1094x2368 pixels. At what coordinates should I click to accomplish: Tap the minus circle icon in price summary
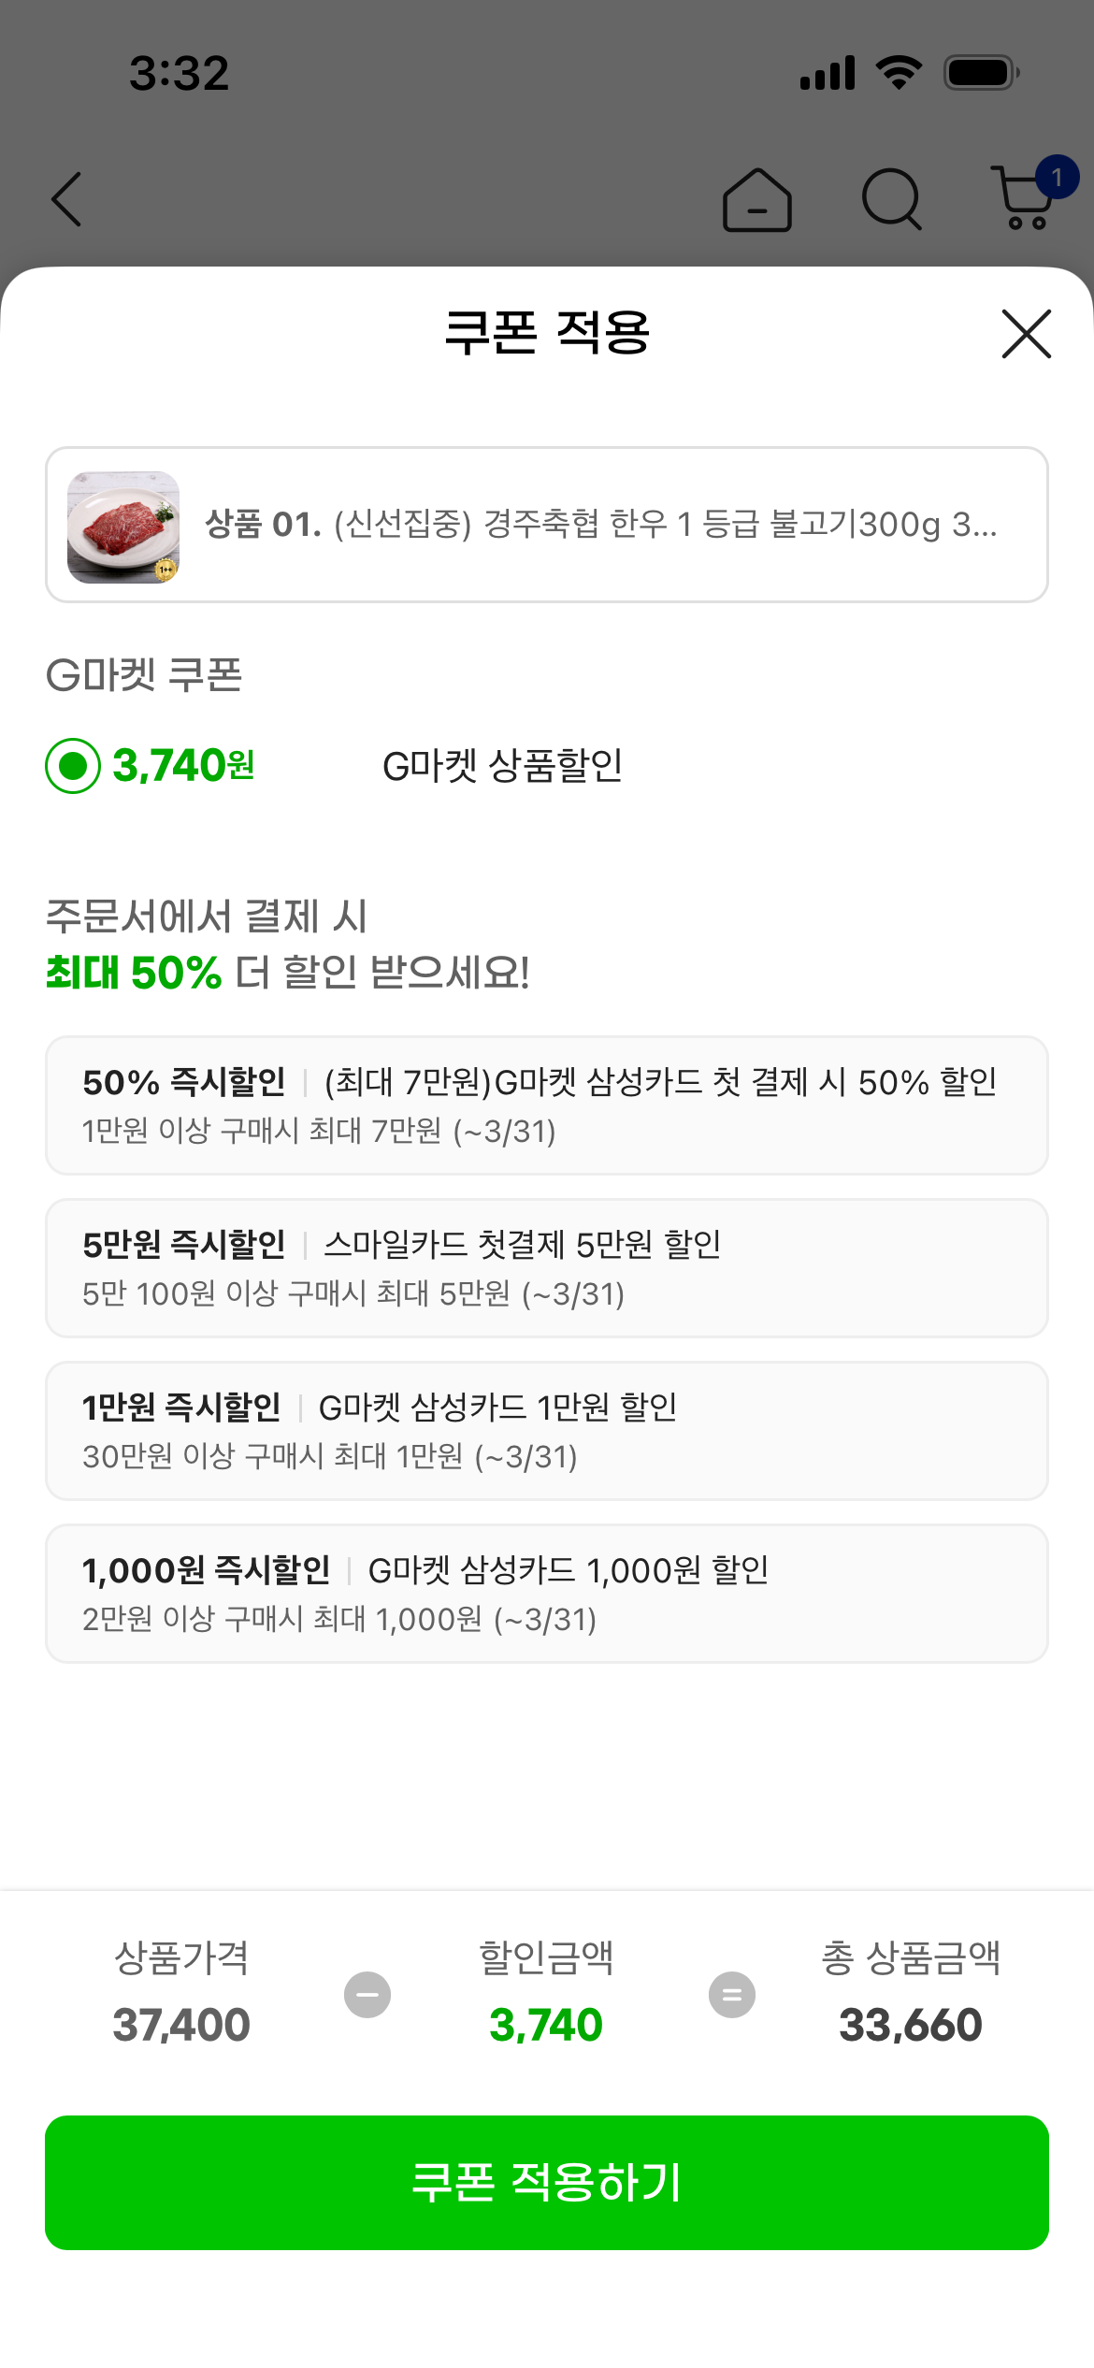pos(367,1995)
